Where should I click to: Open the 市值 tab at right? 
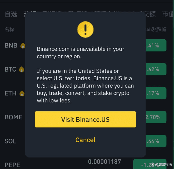pyautogui.click(x=168, y=14)
